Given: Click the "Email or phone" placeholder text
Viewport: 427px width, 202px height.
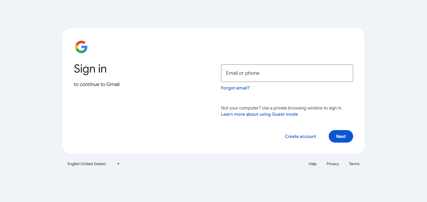Looking at the screenshot, I should coord(243,73).
